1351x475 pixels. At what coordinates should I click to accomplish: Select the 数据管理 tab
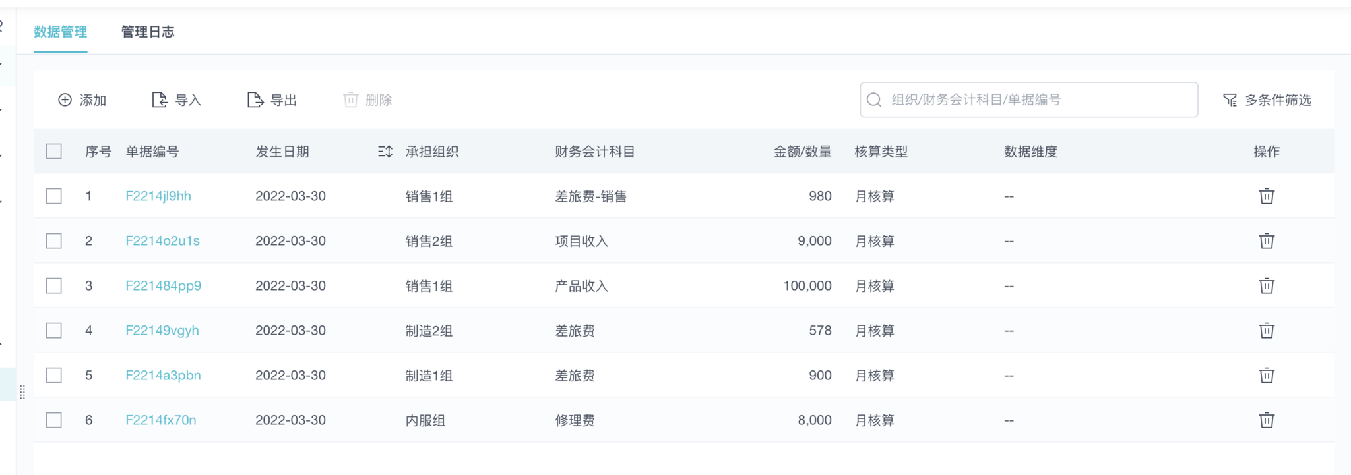pyautogui.click(x=61, y=32)
